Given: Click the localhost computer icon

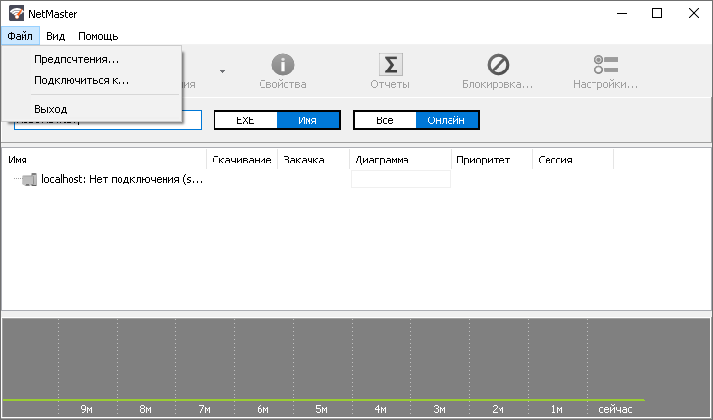Looking at the screenshot, I should [29, 180].
